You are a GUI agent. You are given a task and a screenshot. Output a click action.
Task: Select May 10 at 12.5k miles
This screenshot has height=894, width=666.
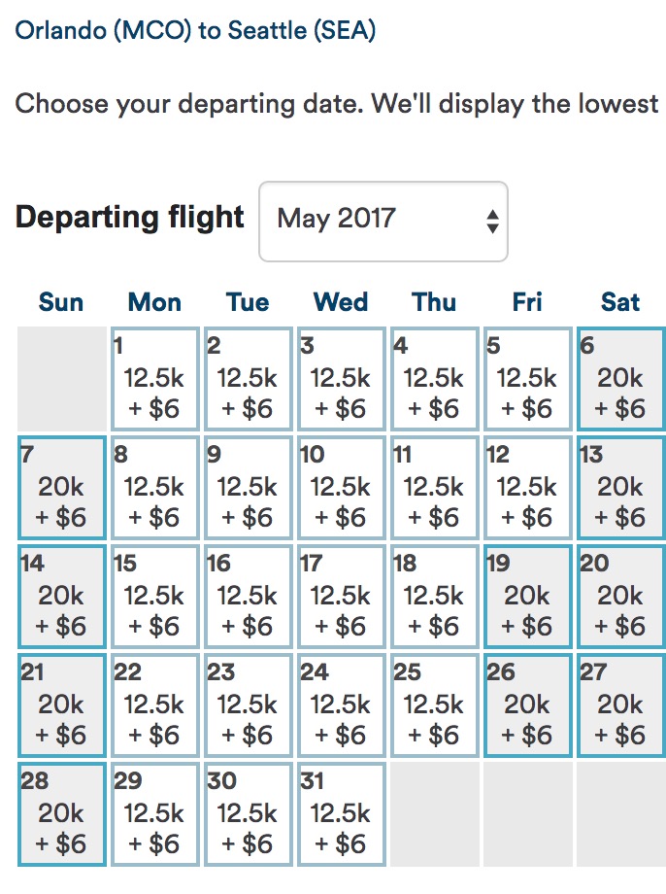pos(341,488)
